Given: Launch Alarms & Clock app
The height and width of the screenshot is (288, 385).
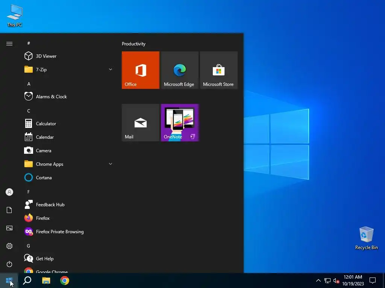Looking at the screenshot, I should coord(69,96).
